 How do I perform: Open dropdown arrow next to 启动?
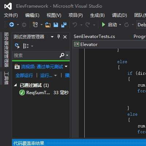pyautogui.click(x=120, y=25)
